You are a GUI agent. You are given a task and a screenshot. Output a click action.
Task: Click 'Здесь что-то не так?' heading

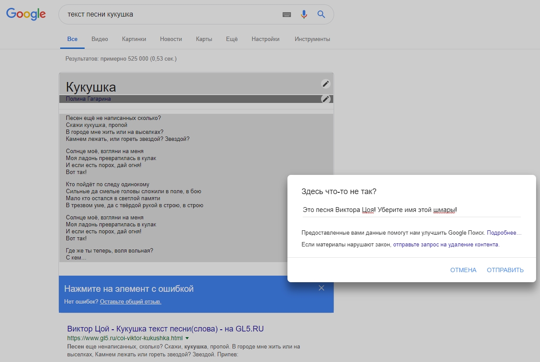coord(339,191)
